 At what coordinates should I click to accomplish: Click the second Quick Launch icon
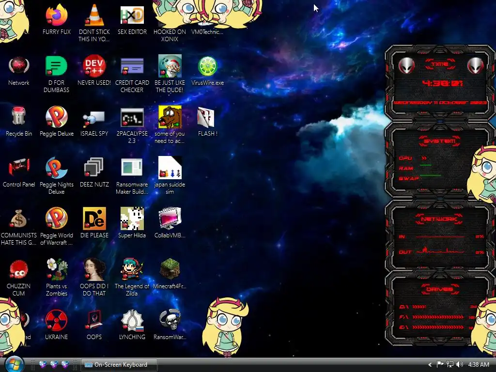tap(54, 364)
